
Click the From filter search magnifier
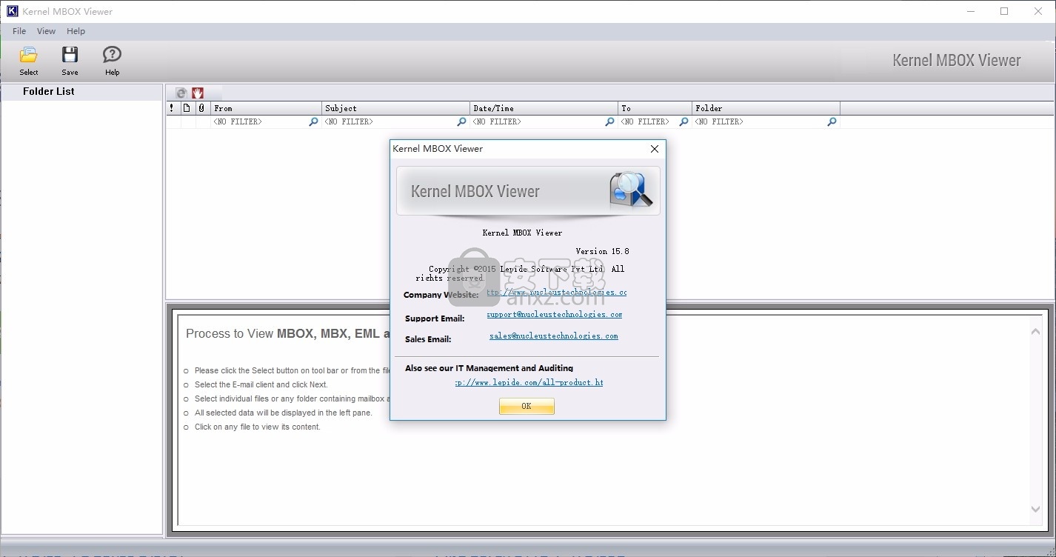(313, 122)
